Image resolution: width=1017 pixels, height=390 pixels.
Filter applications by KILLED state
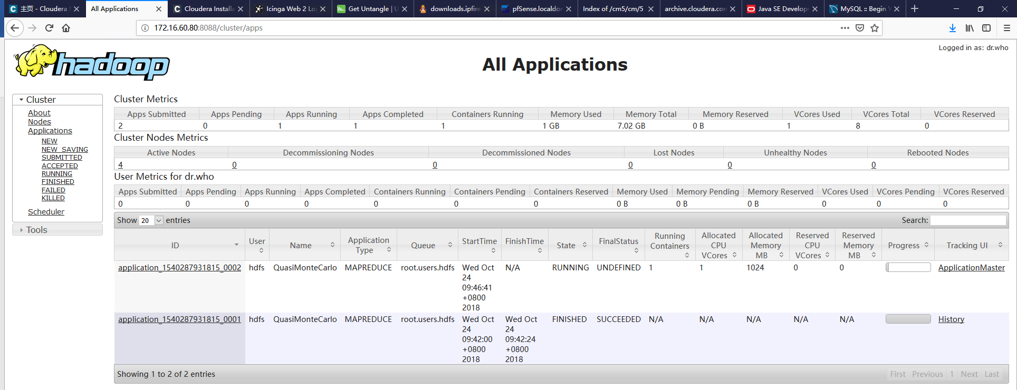click(53, 198)
